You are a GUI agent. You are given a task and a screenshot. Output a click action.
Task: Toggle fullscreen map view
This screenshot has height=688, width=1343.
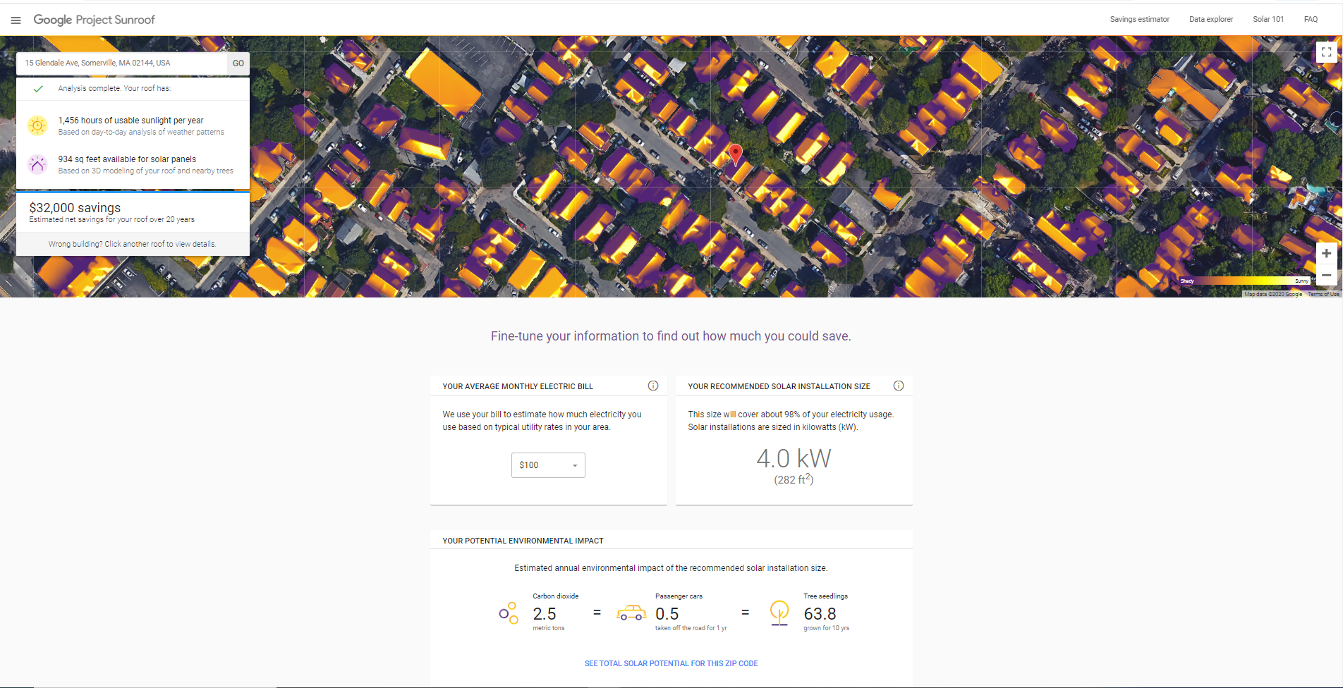pyautogui.click(x=1326, y=52)
